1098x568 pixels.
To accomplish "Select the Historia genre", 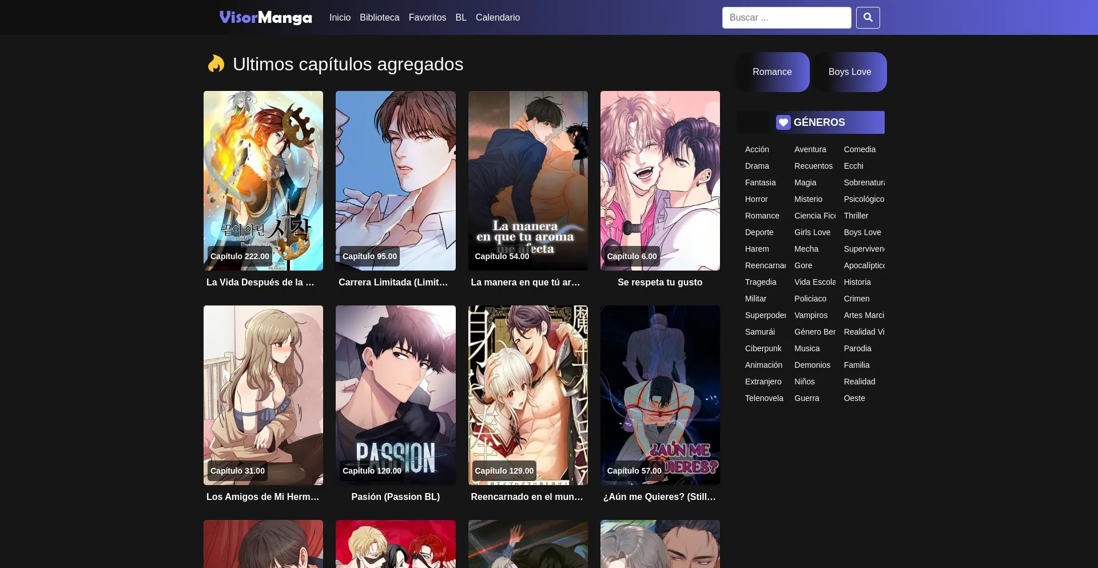I will click(x=857, y=282).
